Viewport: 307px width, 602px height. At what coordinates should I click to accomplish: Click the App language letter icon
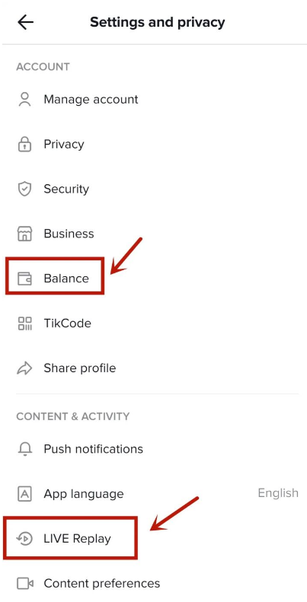pos(25,494)
